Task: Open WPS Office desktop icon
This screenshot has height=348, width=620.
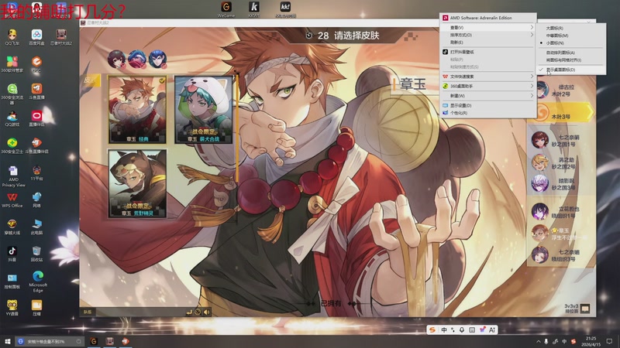Action: click(x=12, y=200)
